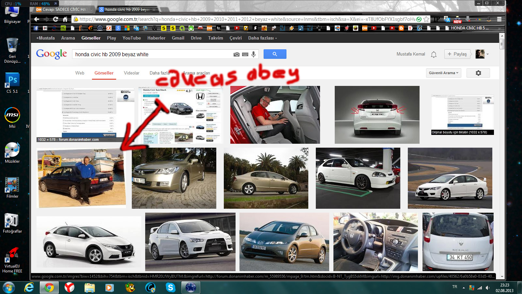The image size is (522, 294).
Task: Open white Mitsubishi Lancer thumbnail
Action: tap(190, 242)
